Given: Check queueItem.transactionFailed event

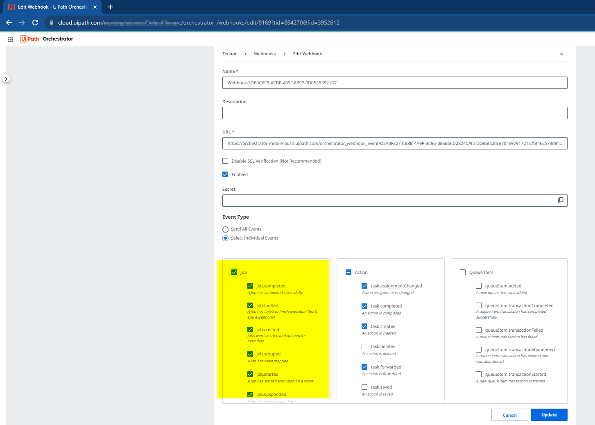Looking at the screenshot, I should (479, 330).
